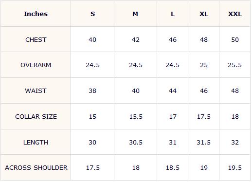
Task: Click collar size value 15.5 for M
Action: 136,116
